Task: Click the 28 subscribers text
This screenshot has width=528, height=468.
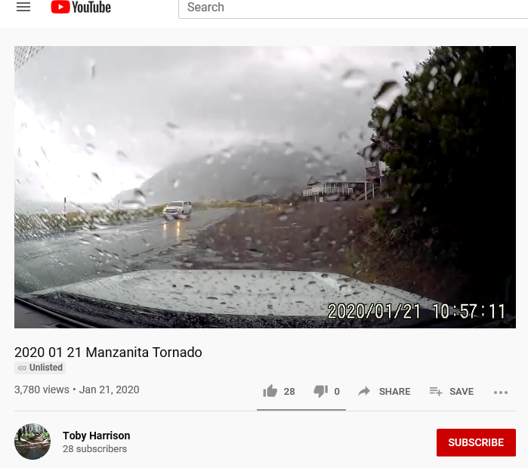Action: 94,449
